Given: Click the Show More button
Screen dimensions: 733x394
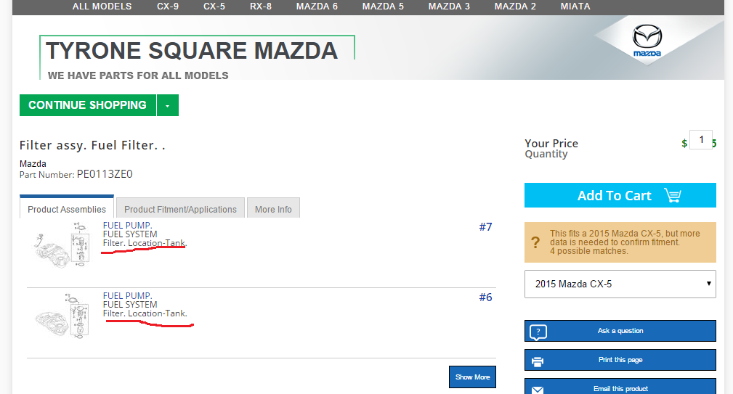Looking at the screenshot, I should (472, 377).
